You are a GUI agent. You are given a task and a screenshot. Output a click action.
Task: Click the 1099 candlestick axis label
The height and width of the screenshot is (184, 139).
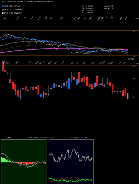(x=134, y=66)
